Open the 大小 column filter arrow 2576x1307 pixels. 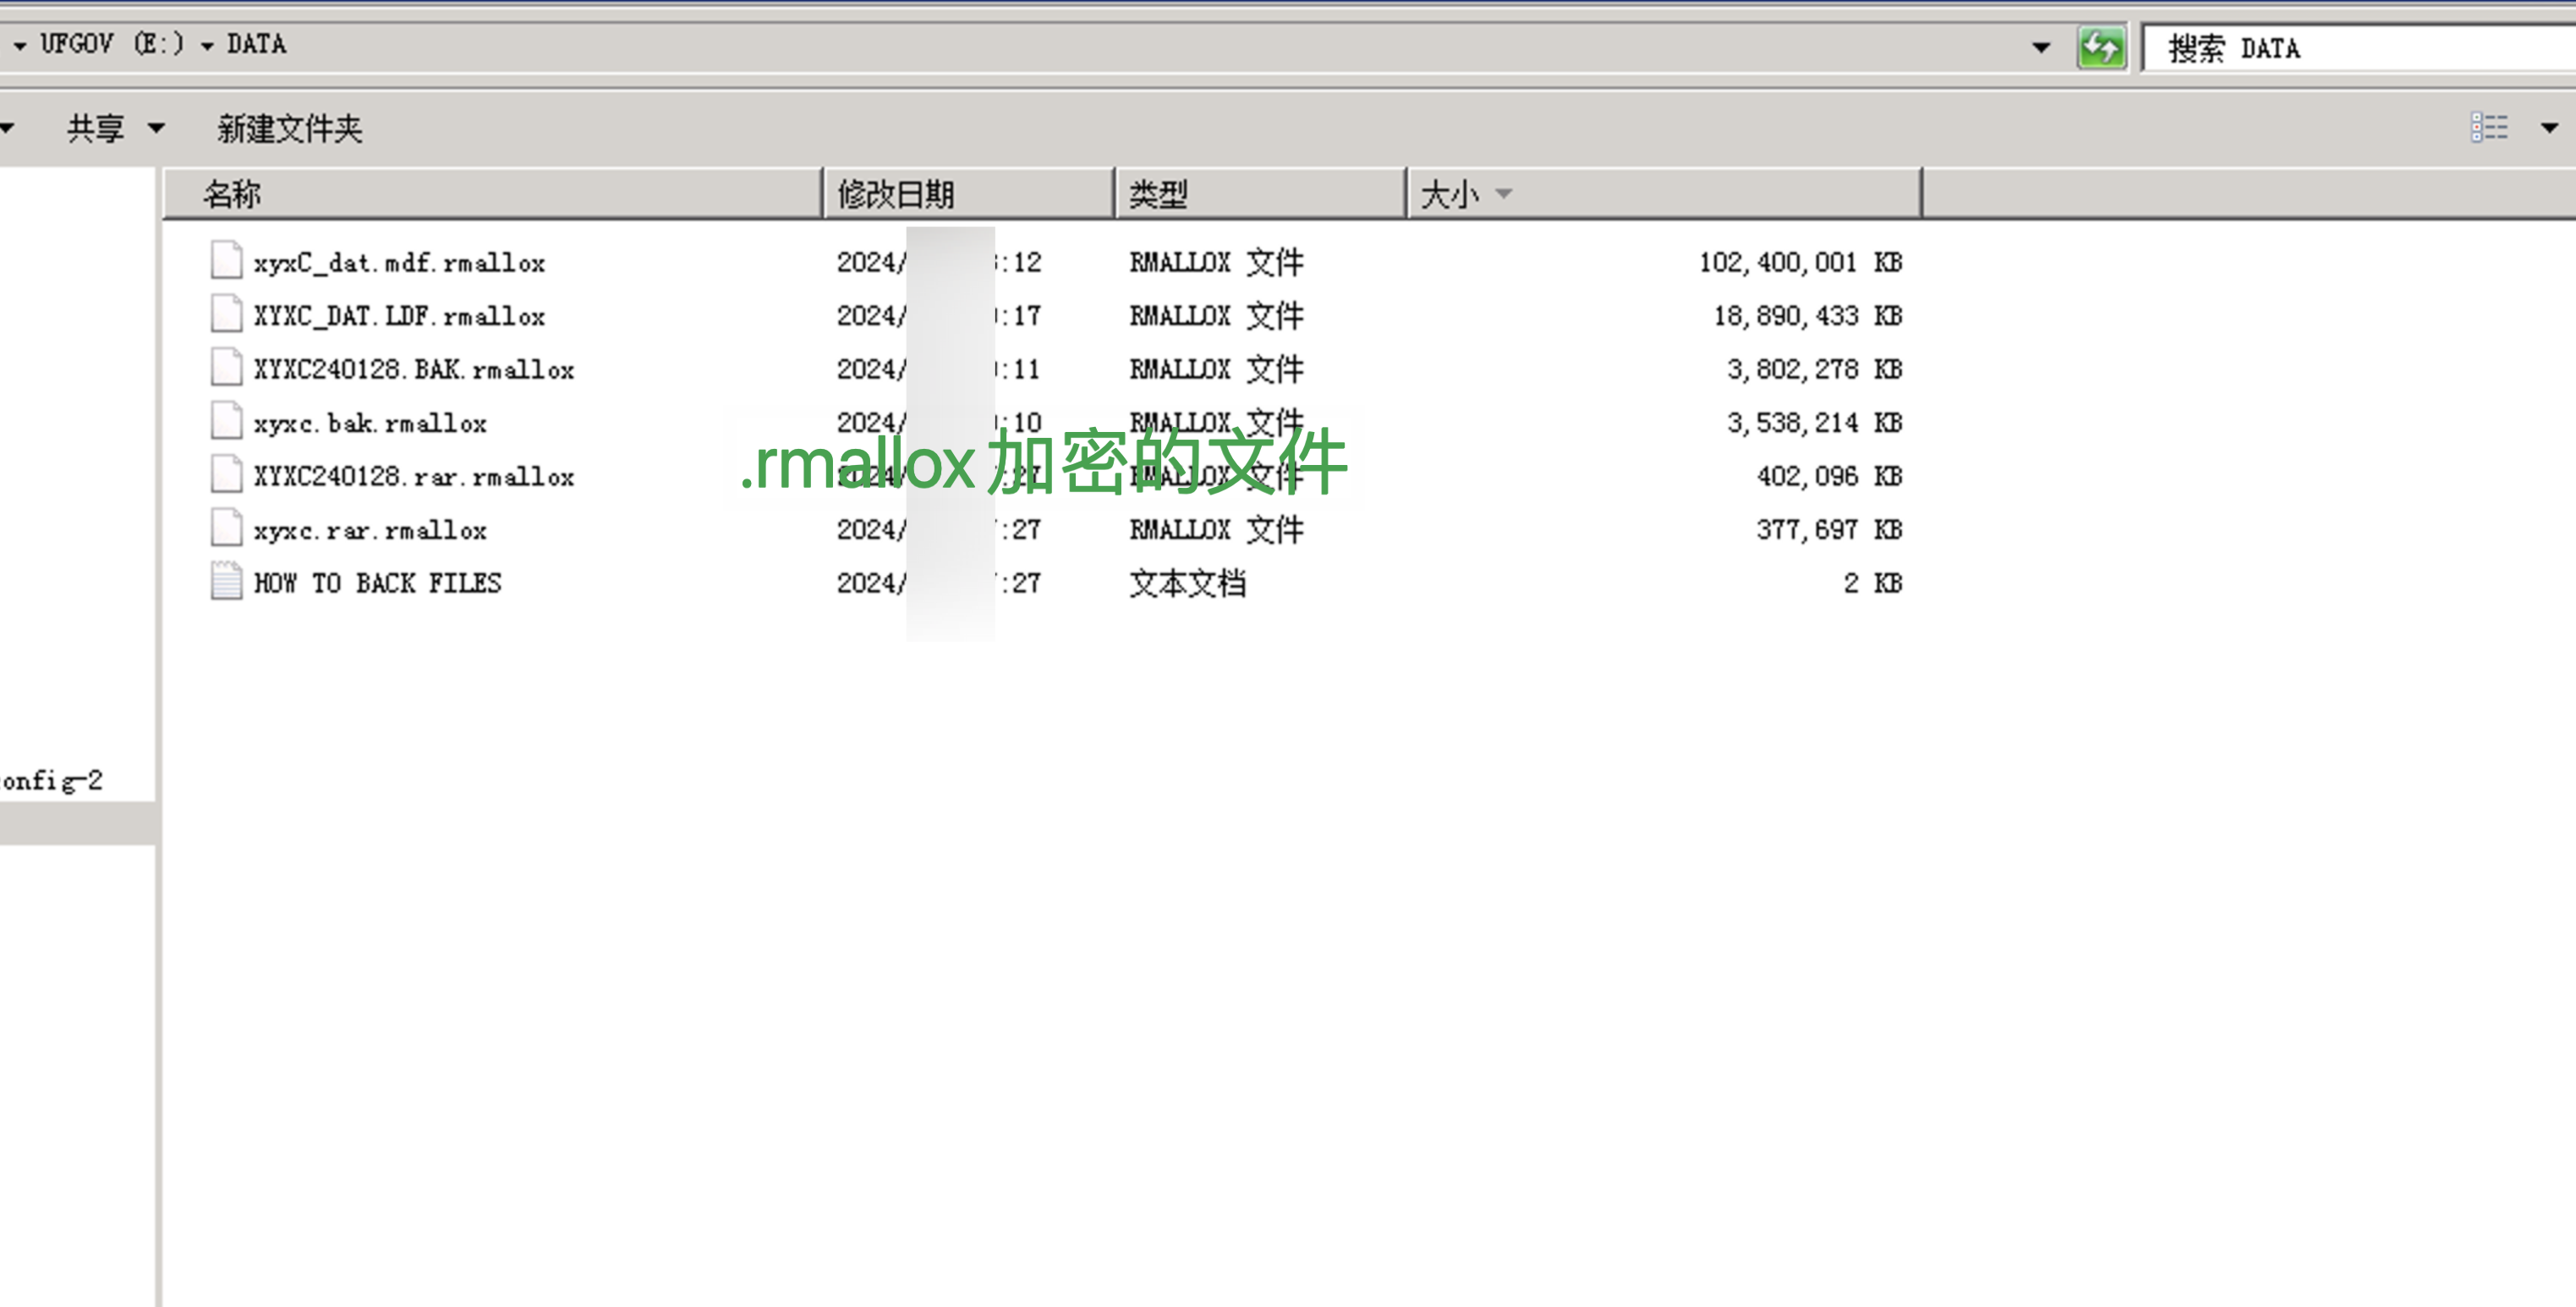click(x=1503, y=193)
